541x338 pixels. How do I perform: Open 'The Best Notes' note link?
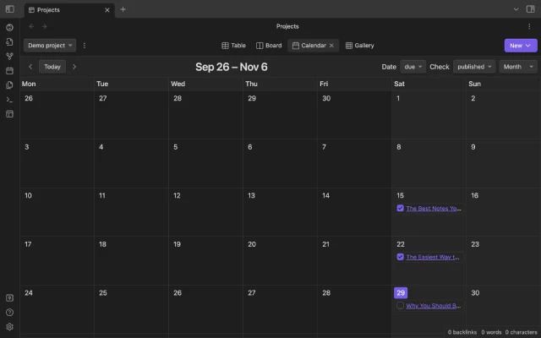click(433, 208)
